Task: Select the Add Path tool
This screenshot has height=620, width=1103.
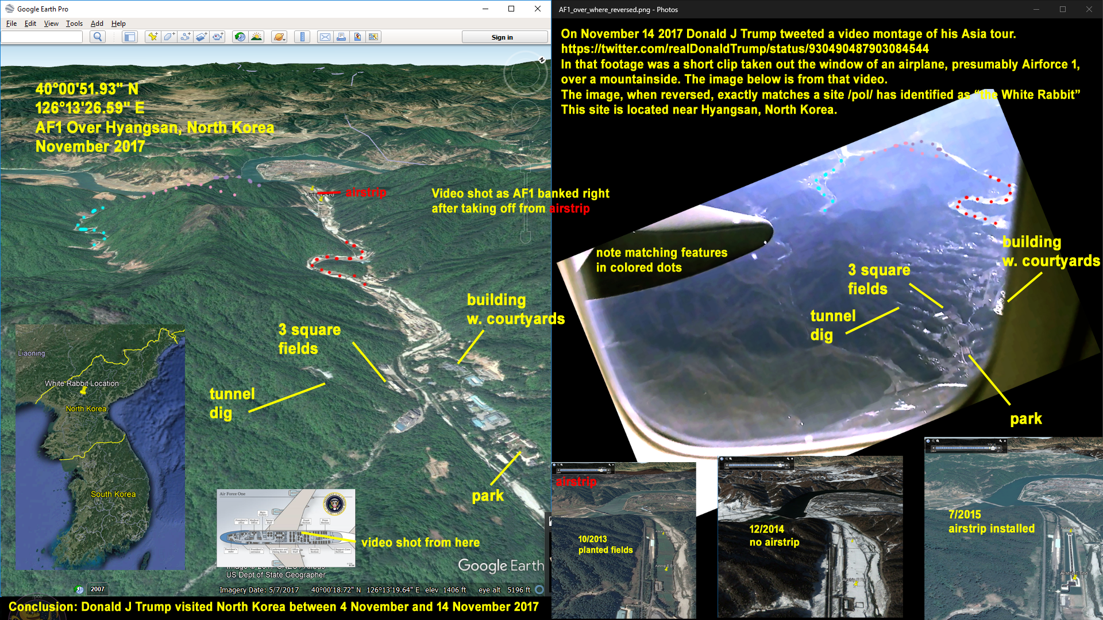Action: [185, 37]
